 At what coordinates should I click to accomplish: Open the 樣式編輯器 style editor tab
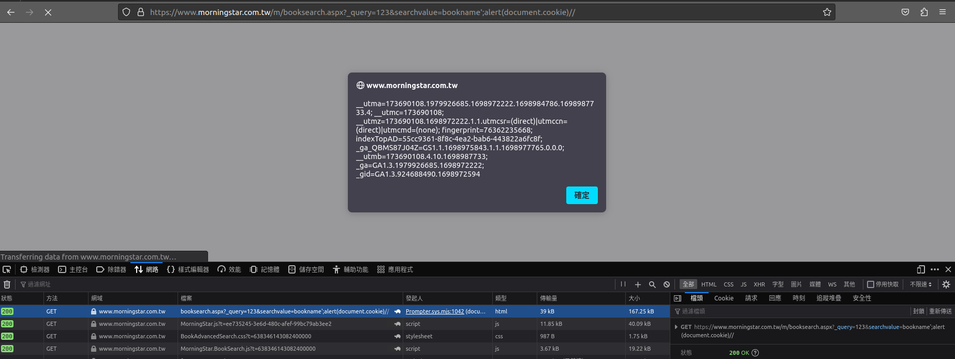188,269
